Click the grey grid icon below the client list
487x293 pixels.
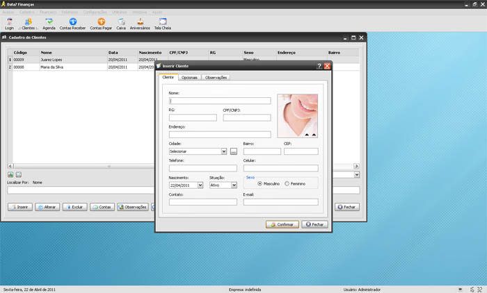click(19, 174)
